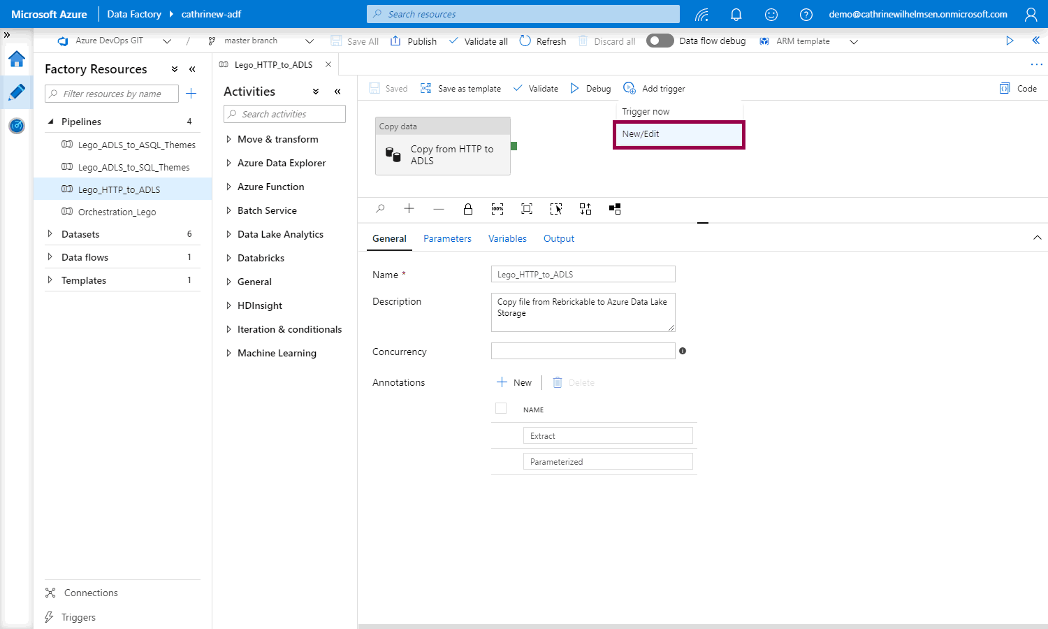
Task: Click the auto align layout icon
Action: (585, 209)
